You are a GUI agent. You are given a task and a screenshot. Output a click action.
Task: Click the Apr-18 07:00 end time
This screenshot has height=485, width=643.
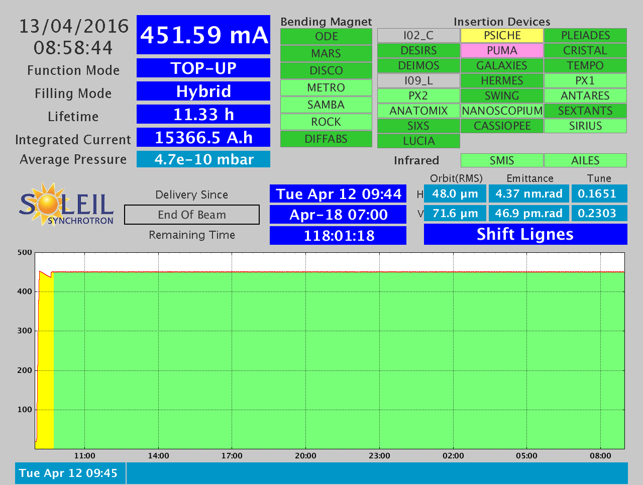(x=338, y=215)
